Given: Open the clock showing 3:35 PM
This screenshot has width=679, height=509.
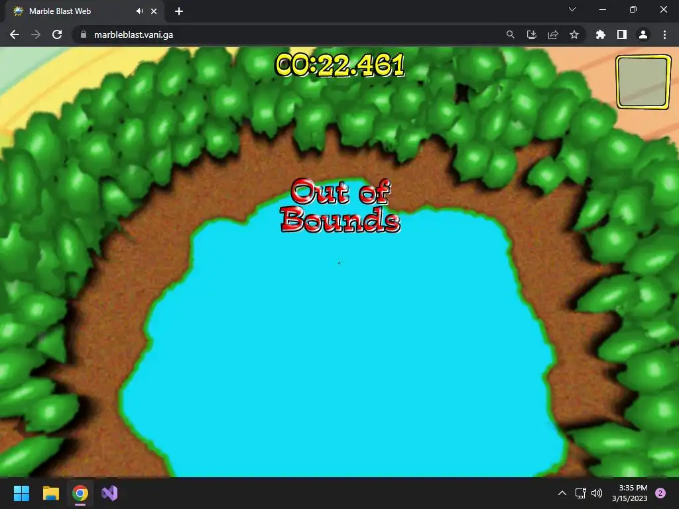Looking at the screenshot, I should point(630,493).
